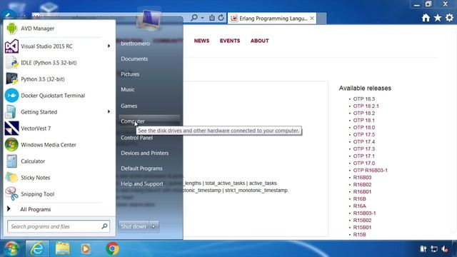457x257 pixels.
Task: Open Docker Quickstart Terminal icon
Action: point(11,95)
